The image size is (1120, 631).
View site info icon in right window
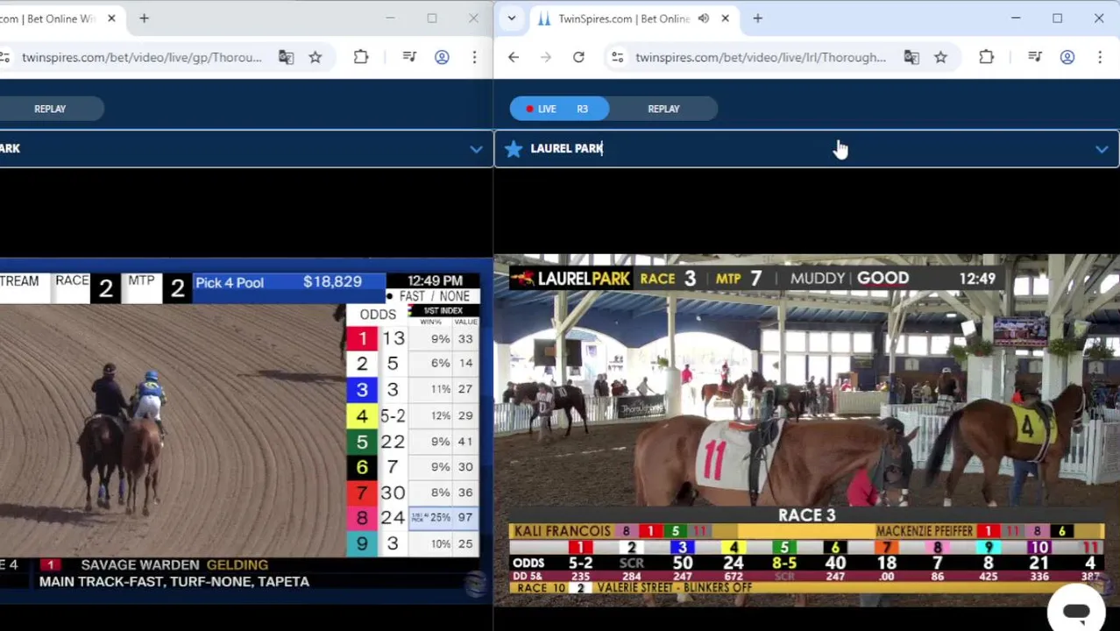618,57
